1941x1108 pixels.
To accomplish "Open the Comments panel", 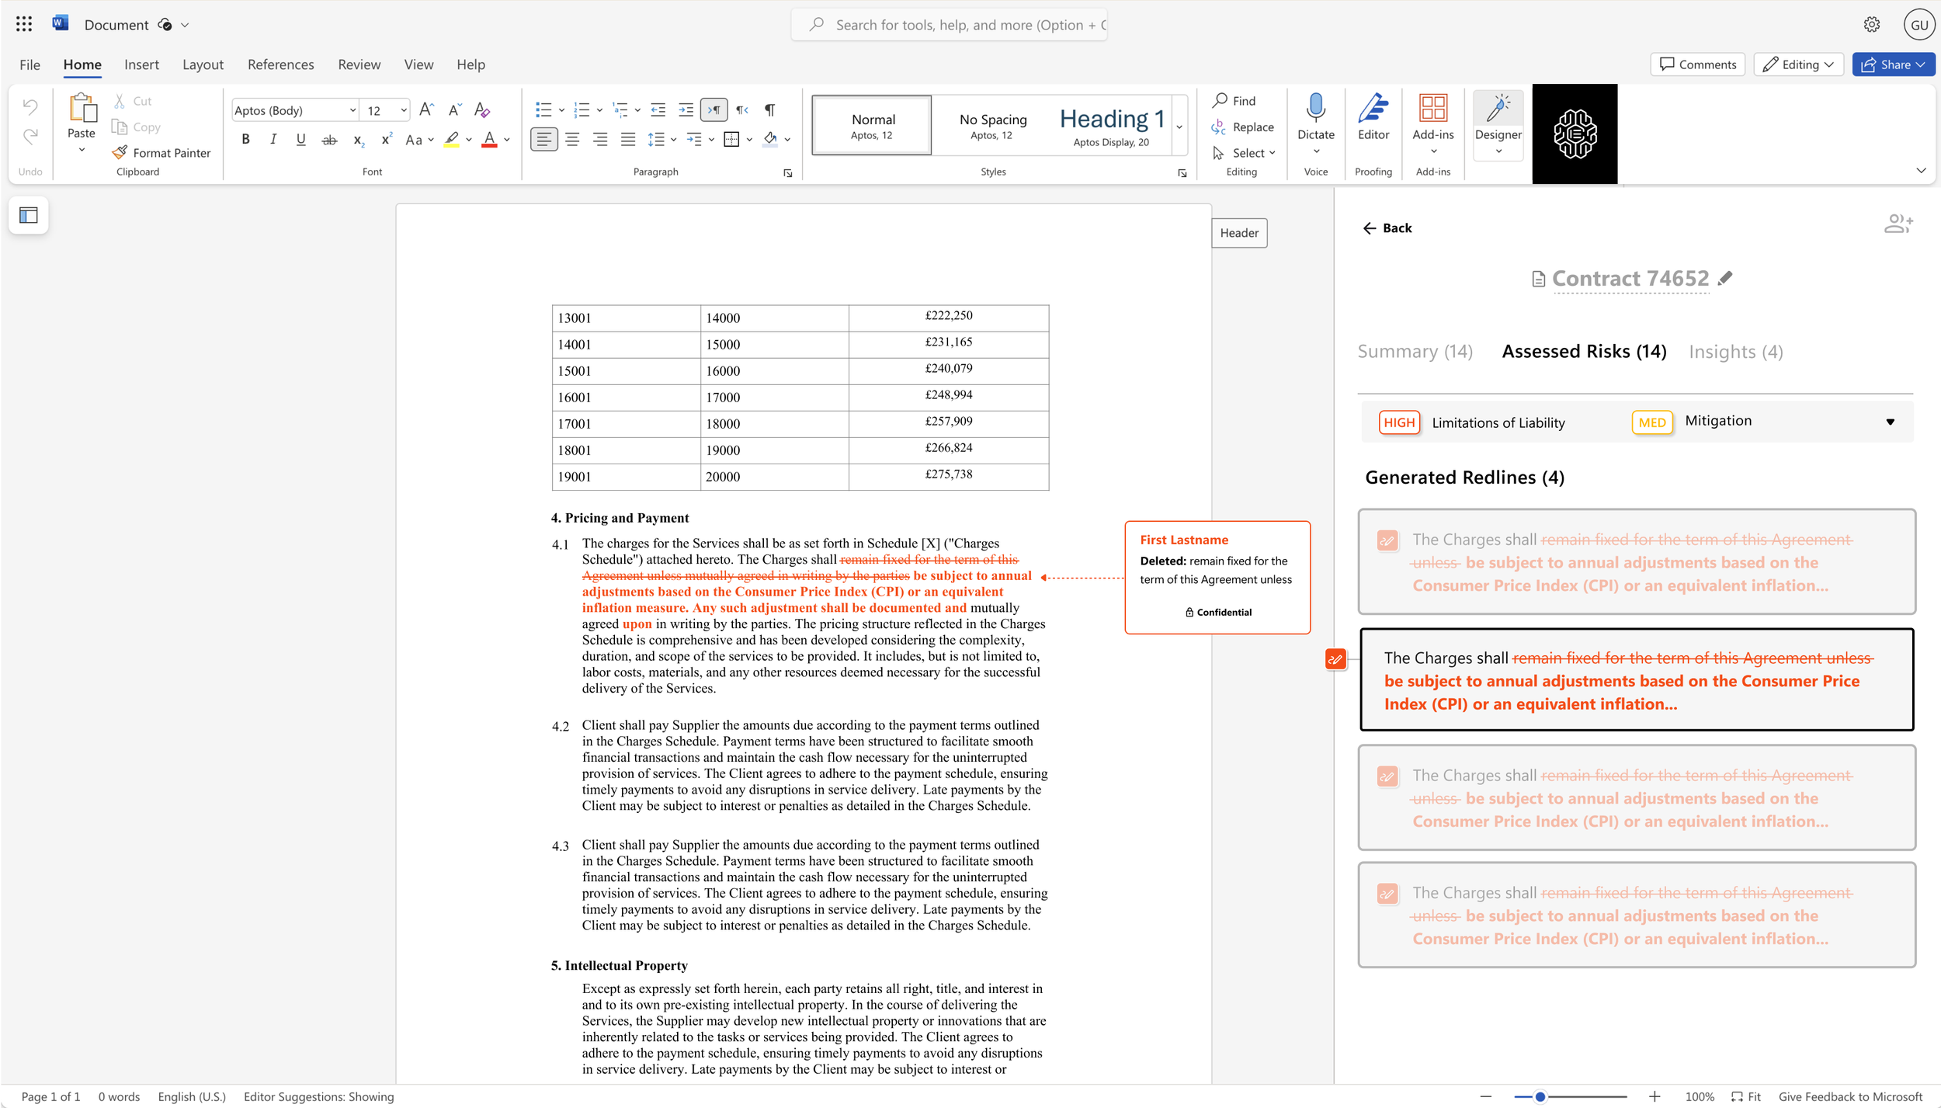I will tap(1697, 64).
